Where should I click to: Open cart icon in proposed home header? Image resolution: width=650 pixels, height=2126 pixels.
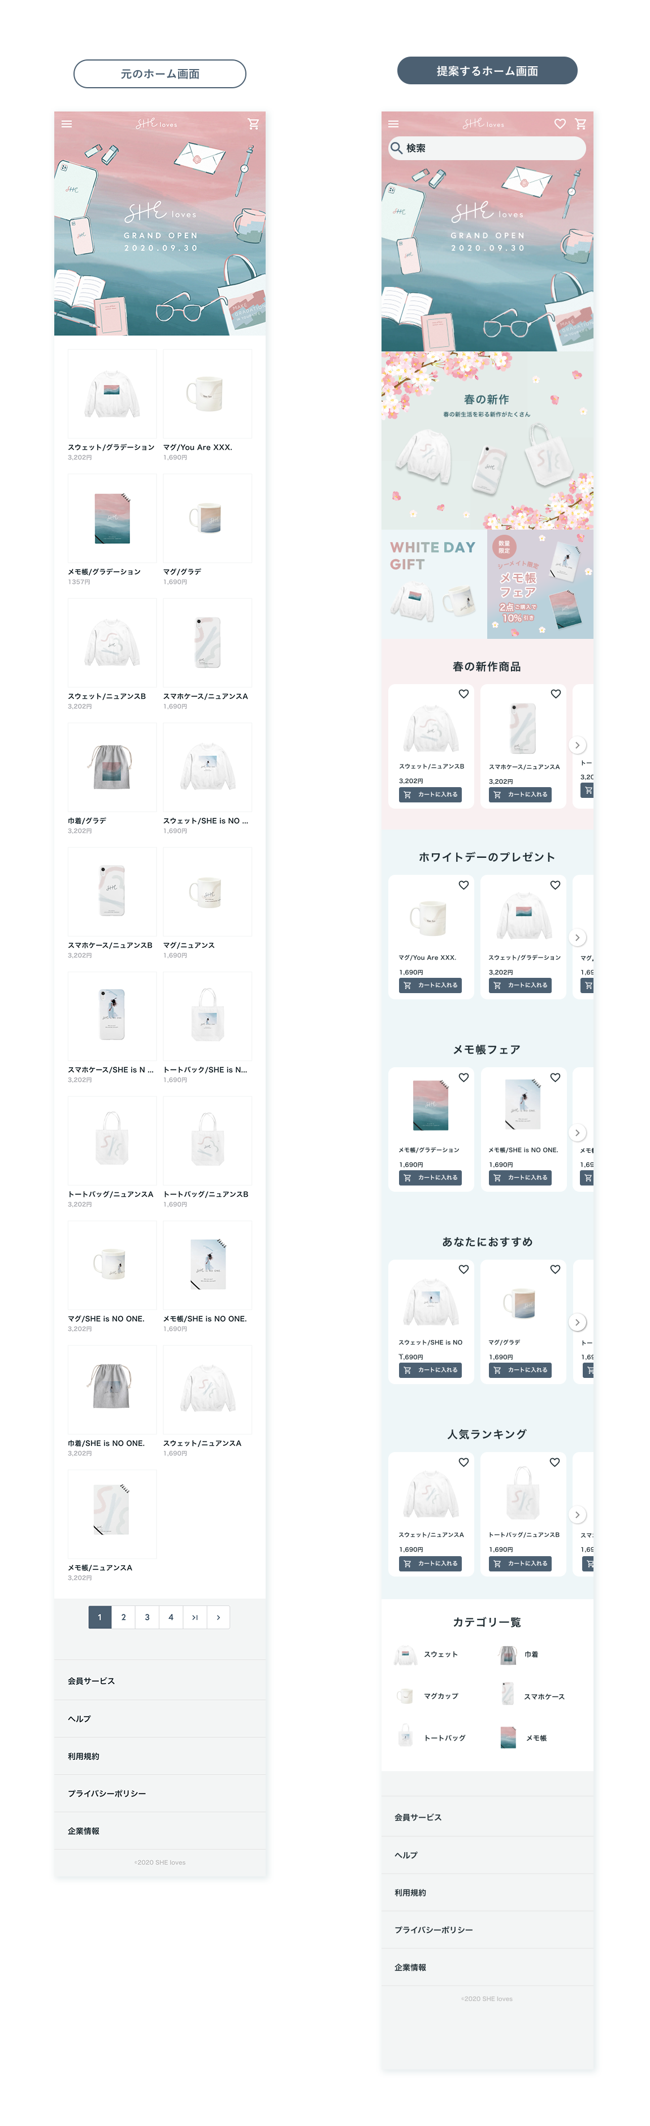pyautogui.click(x=581, y=124)
